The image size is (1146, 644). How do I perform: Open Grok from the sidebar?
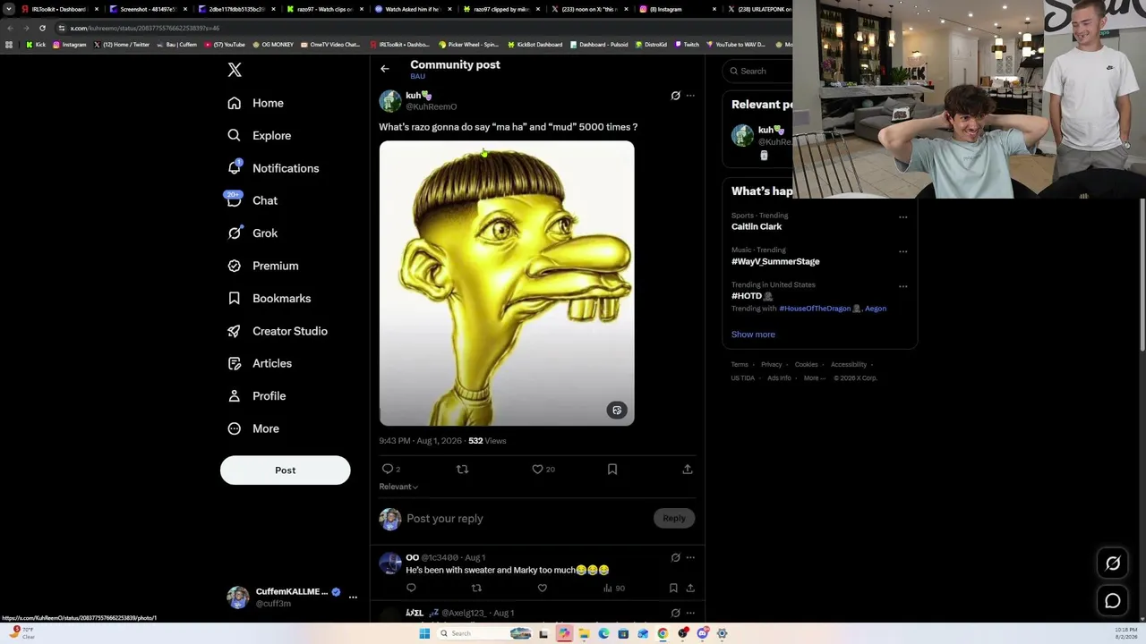[x=252, y=233]
